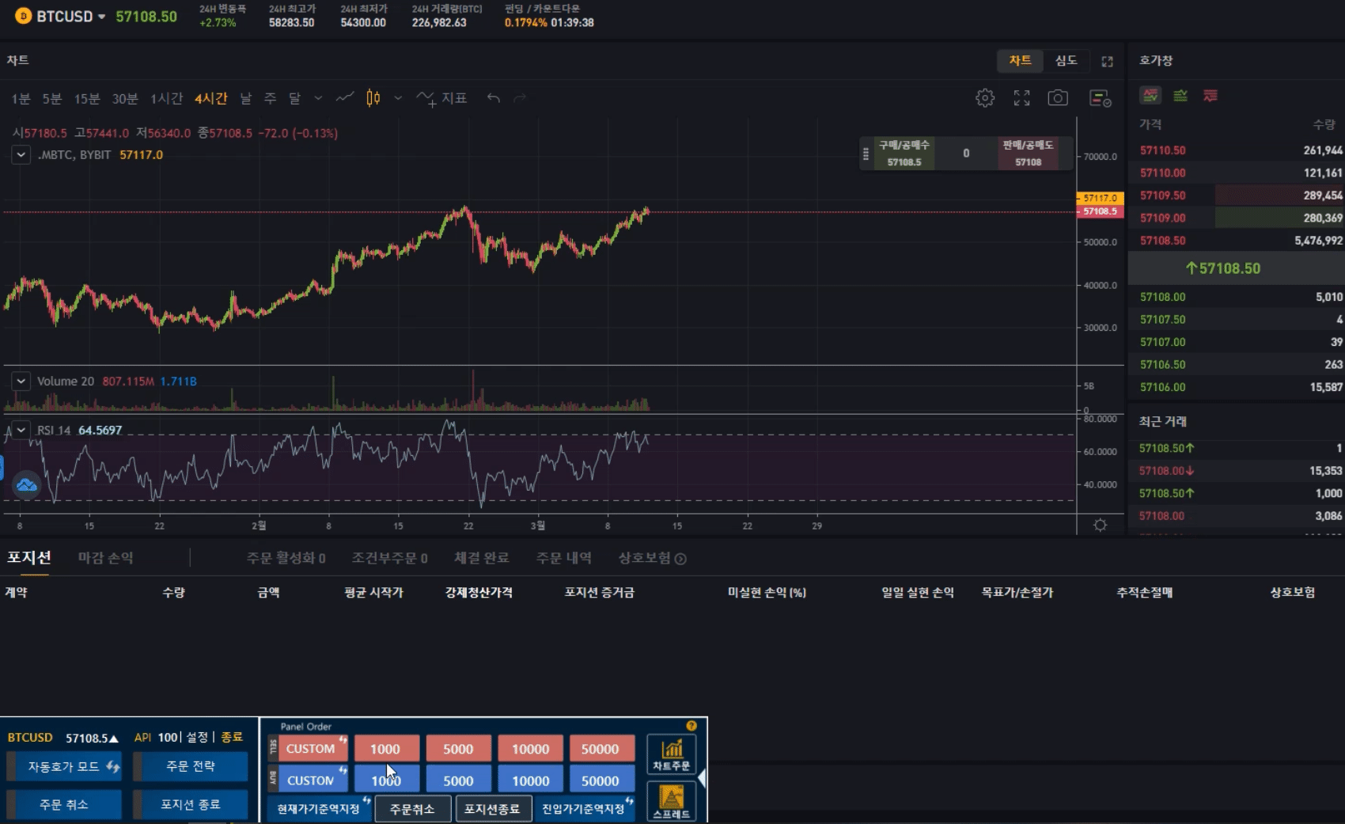
Task: Expand the chart panel using header expand icon
Action: [x=1108, y=61]
